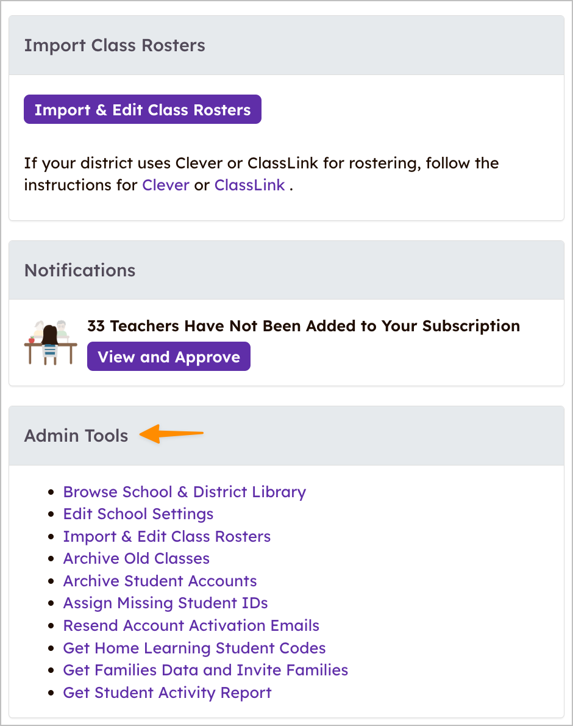The width and height of the screenshot is (573, 726).
Task: Select Get Home Learning Student Codes
Action: [194, 648]
